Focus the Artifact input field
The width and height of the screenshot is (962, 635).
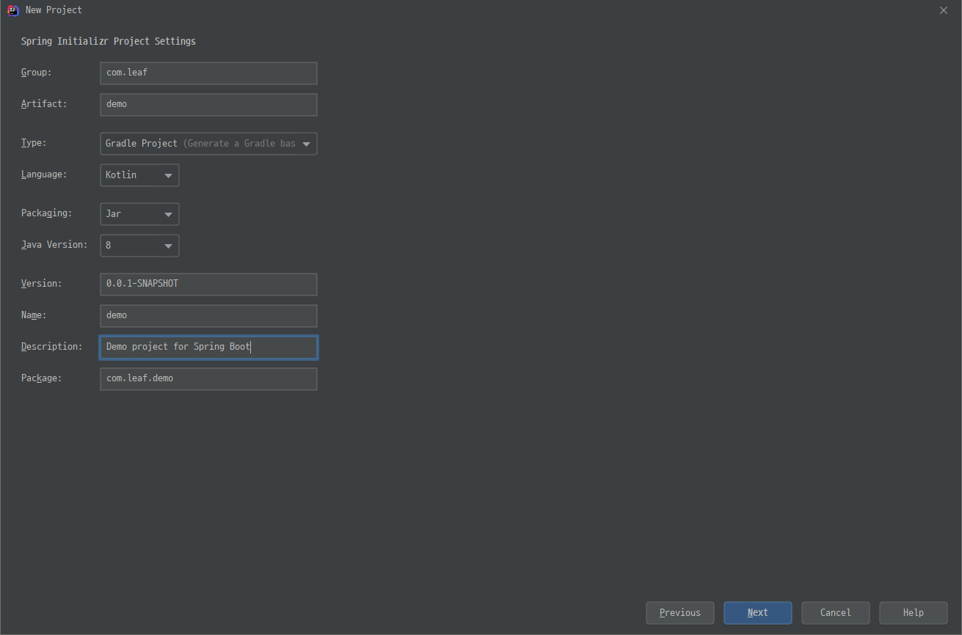pos(208,105)
